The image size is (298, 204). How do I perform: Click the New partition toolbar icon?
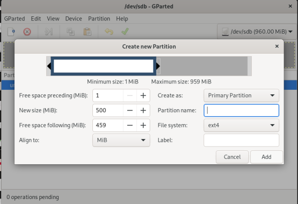(x=11, y=32)
